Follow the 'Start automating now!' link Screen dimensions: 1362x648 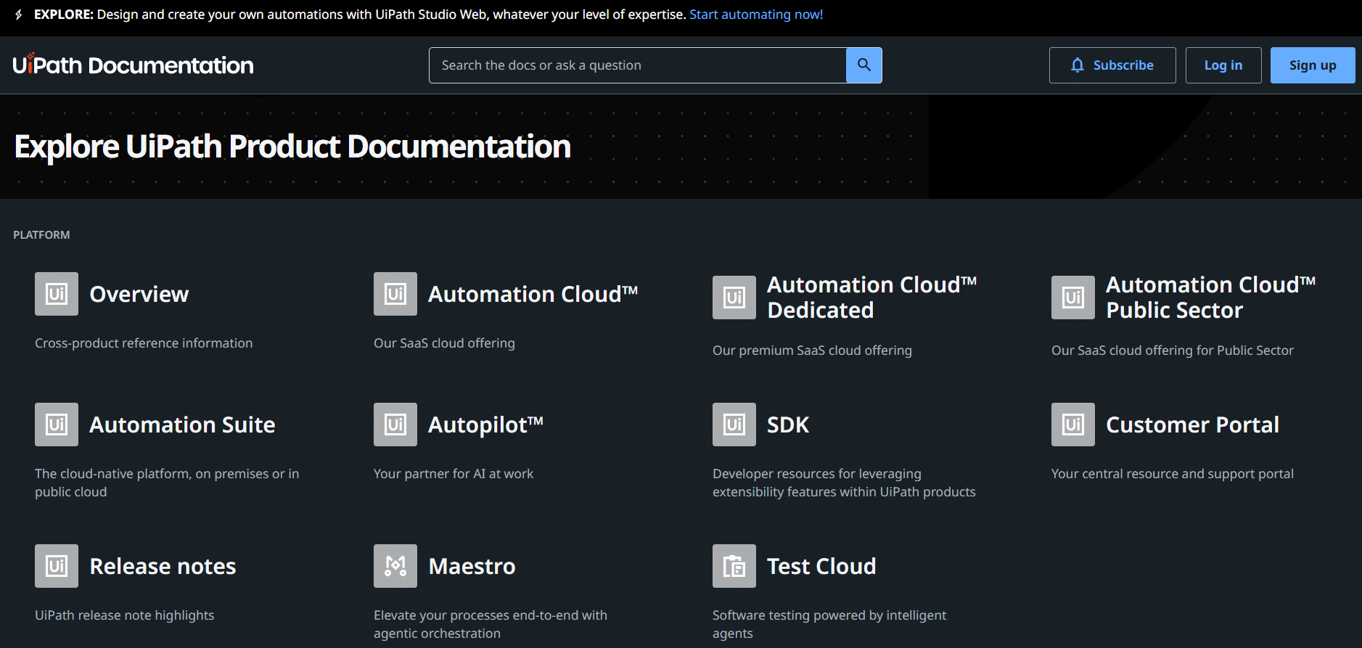pyautogui.click(x=756, y=15)
